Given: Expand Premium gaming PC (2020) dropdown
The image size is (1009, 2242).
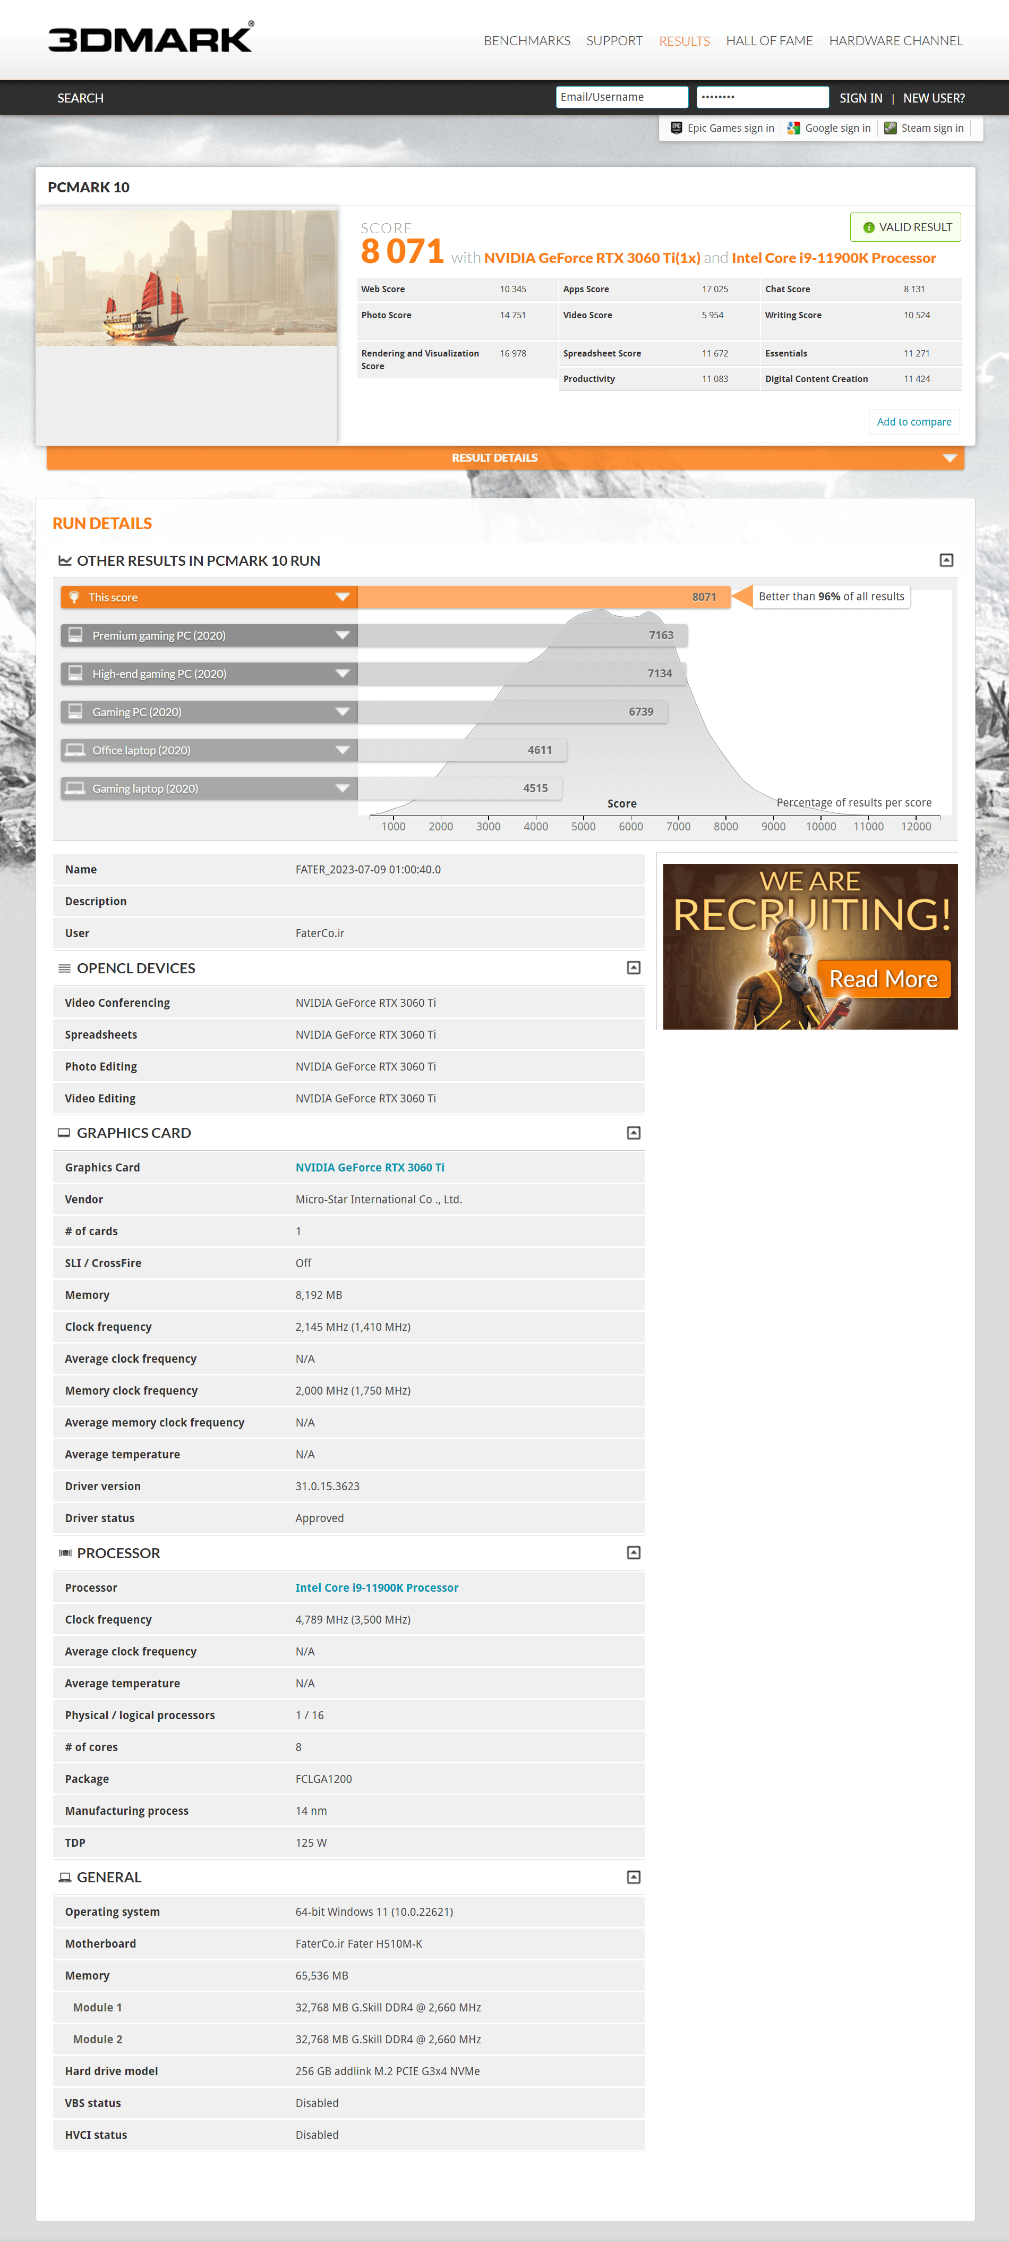Looking at the screenshot, I should pyautogui.click(x=342, y=635).
